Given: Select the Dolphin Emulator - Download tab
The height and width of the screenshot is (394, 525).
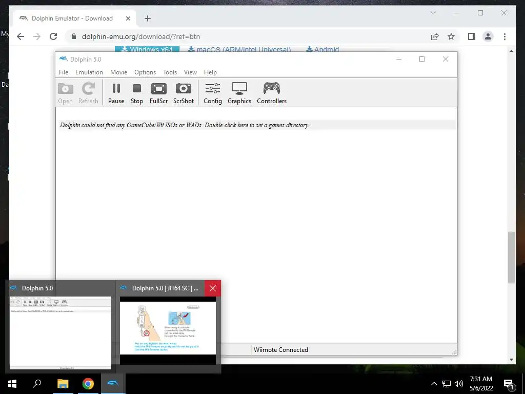Looking at the screenshot, I should [x=75, y=18].
